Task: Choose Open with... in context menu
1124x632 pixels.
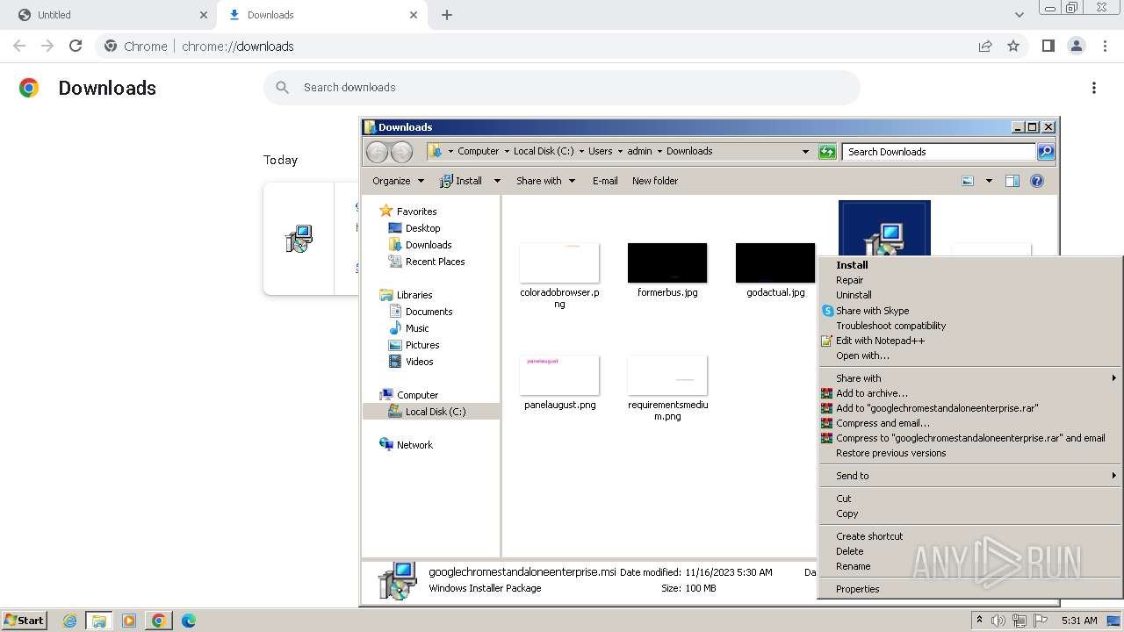Action: click(970, 355)
